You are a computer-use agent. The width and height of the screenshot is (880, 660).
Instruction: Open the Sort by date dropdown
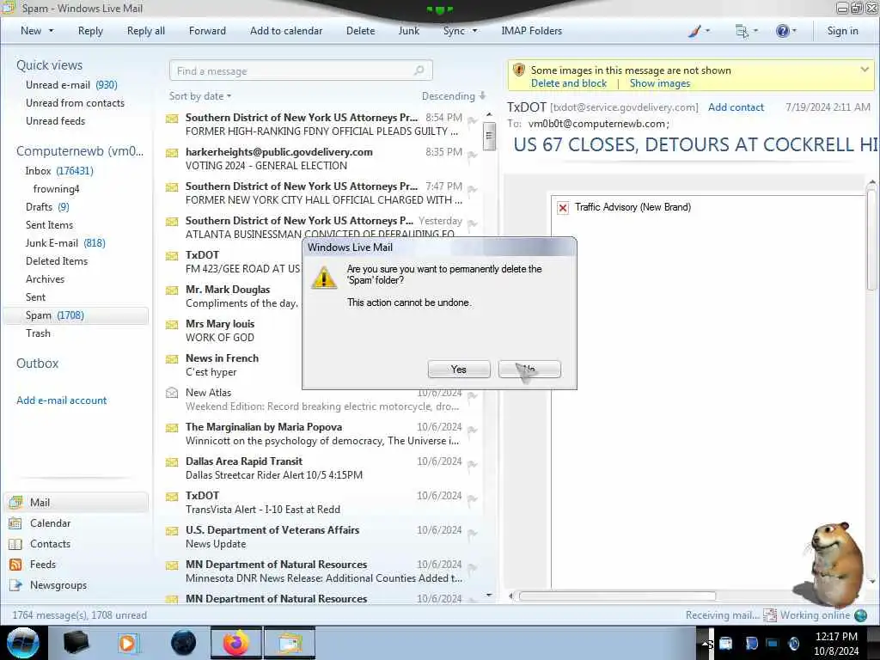coord(200,96)
